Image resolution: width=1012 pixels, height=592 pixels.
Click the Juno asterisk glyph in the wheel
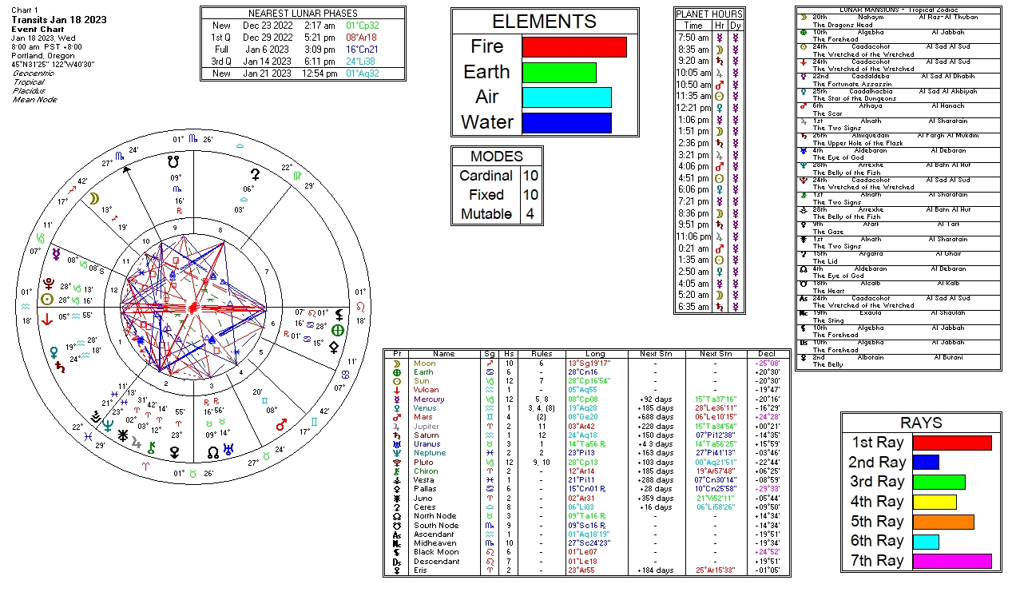123,435
